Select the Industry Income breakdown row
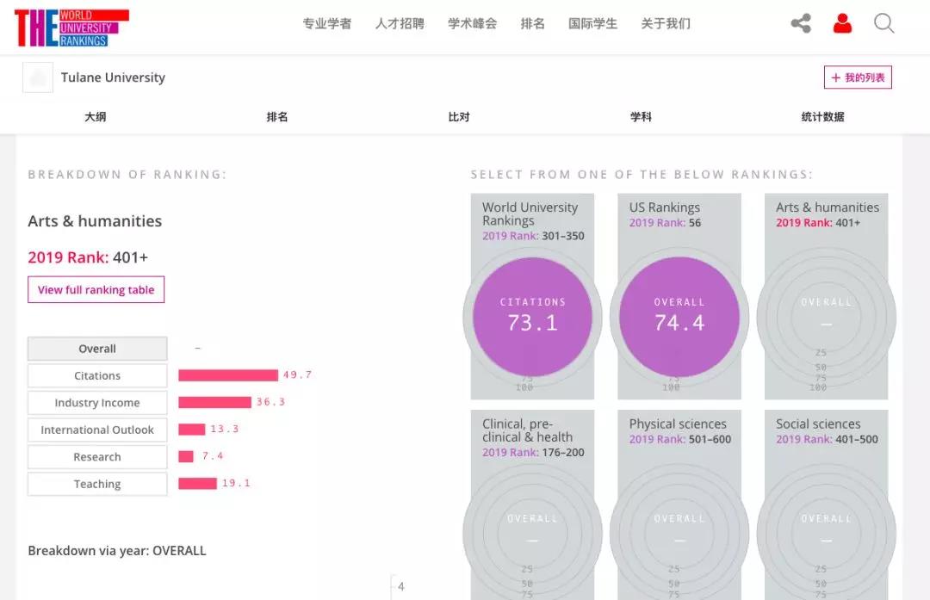The height and width of the screenshot is (600, 930). [x=97, y=403]
